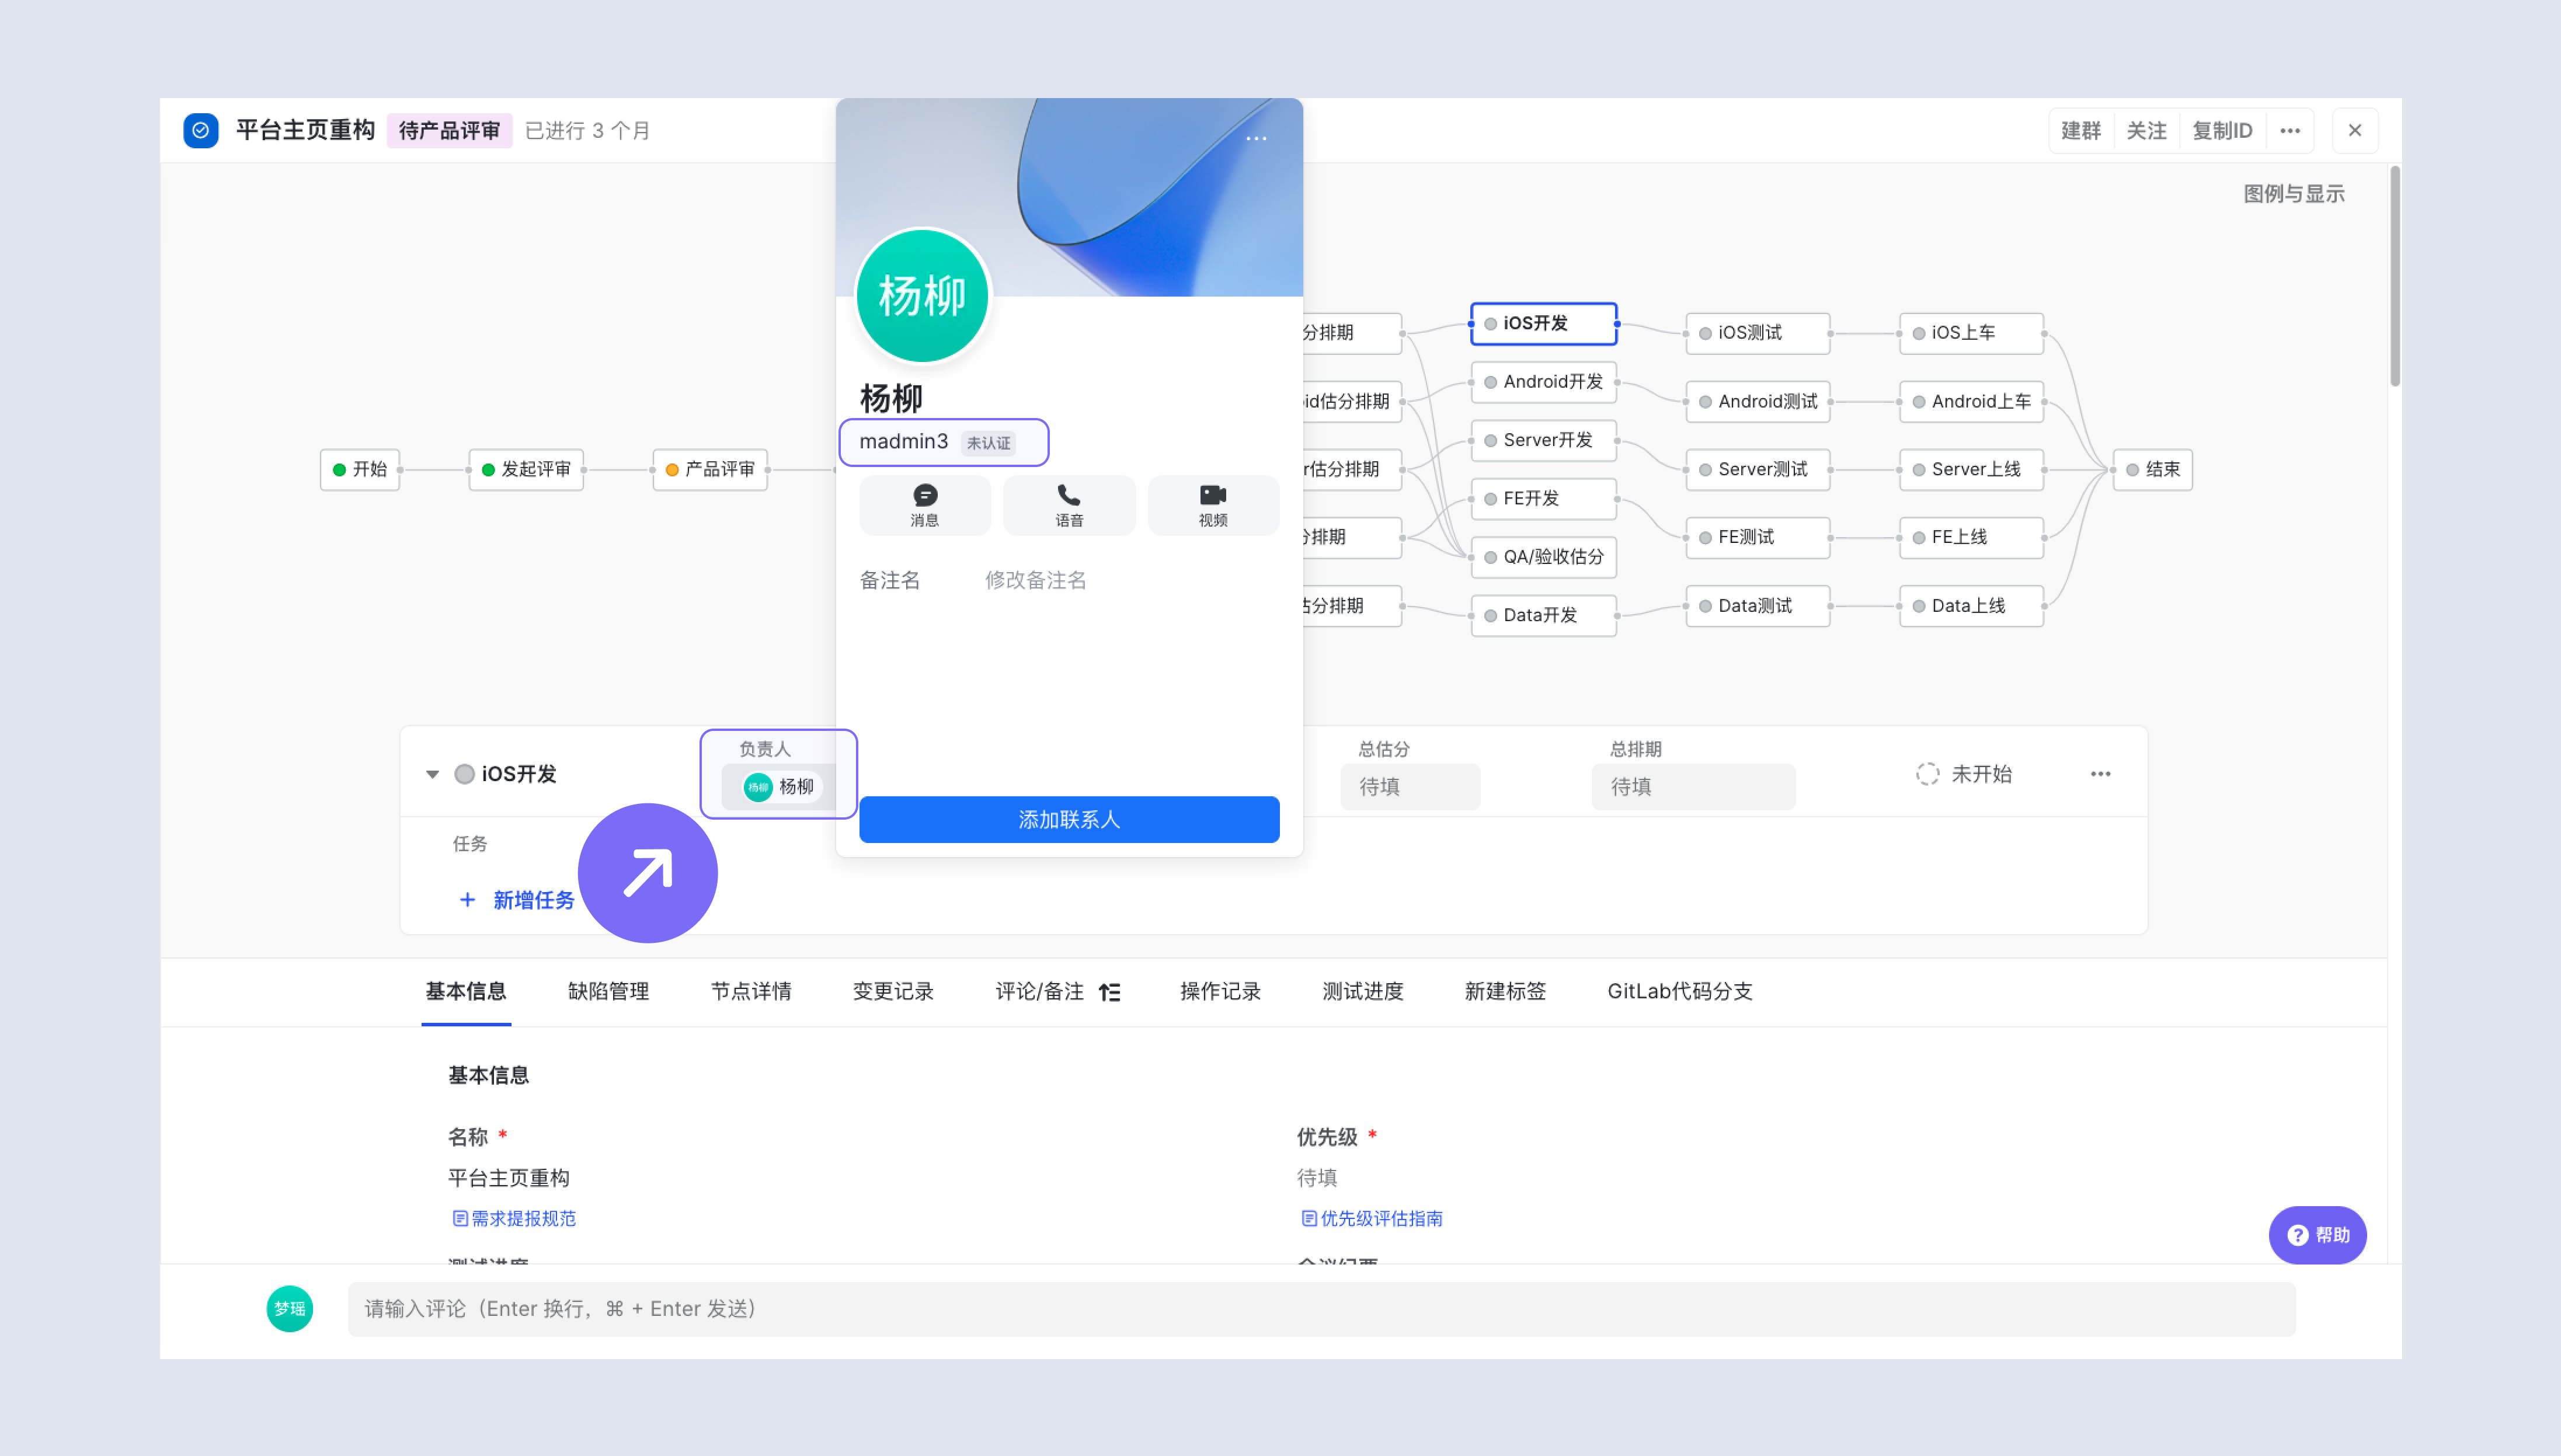Image resolution: width=2561 pixels, height=1456 pixels.
Task: Click the plus icon for 新增任务
Action: tap(467, 900)
